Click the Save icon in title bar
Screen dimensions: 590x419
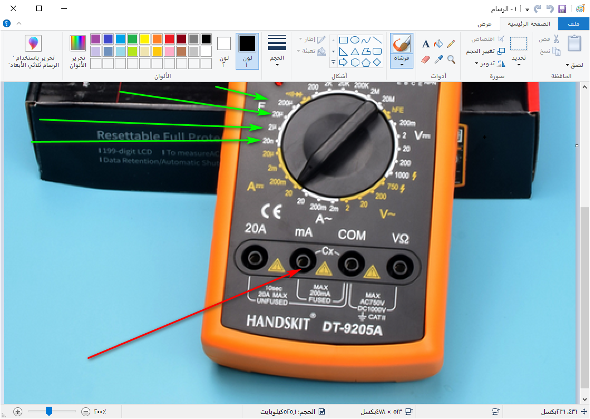point(562,9)
